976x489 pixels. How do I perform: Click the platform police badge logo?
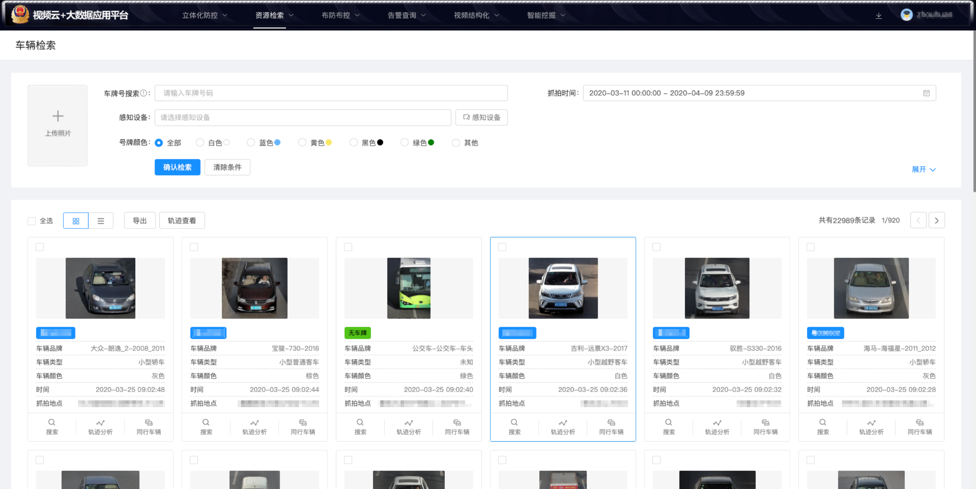click(20, 14)
